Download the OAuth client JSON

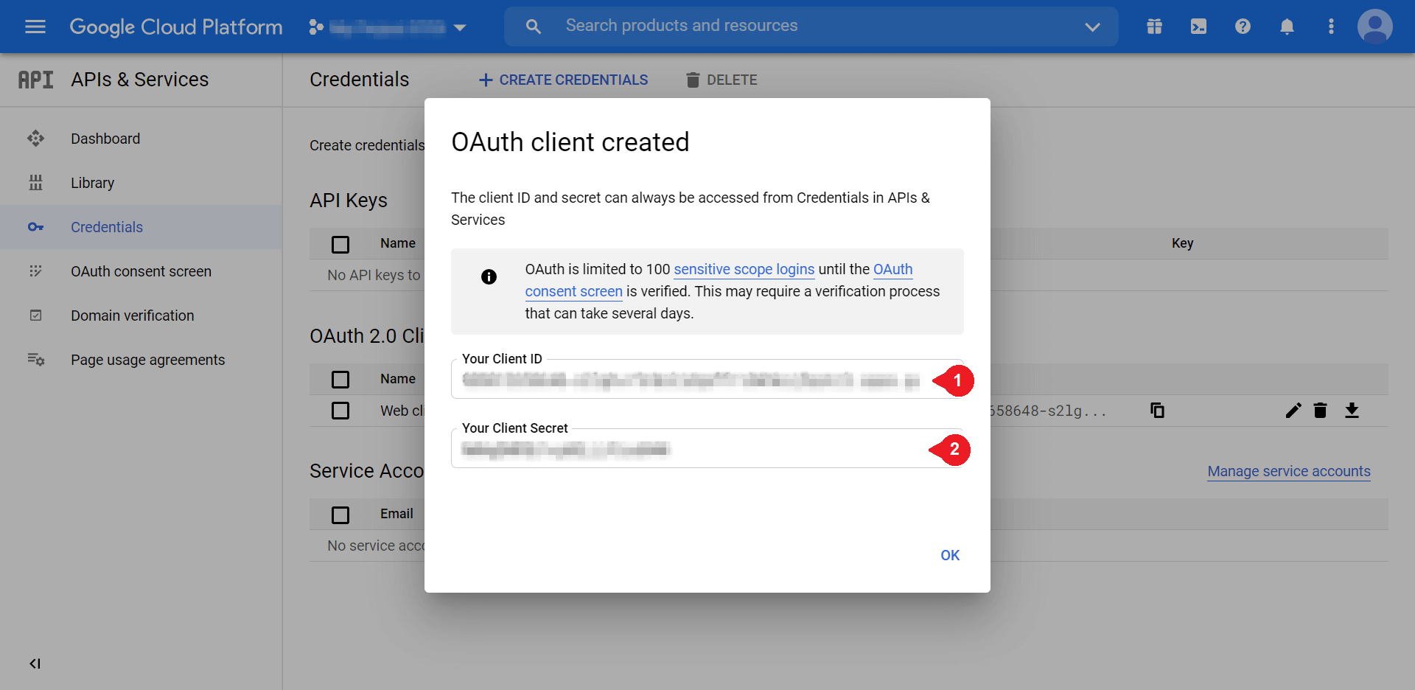1352,411
